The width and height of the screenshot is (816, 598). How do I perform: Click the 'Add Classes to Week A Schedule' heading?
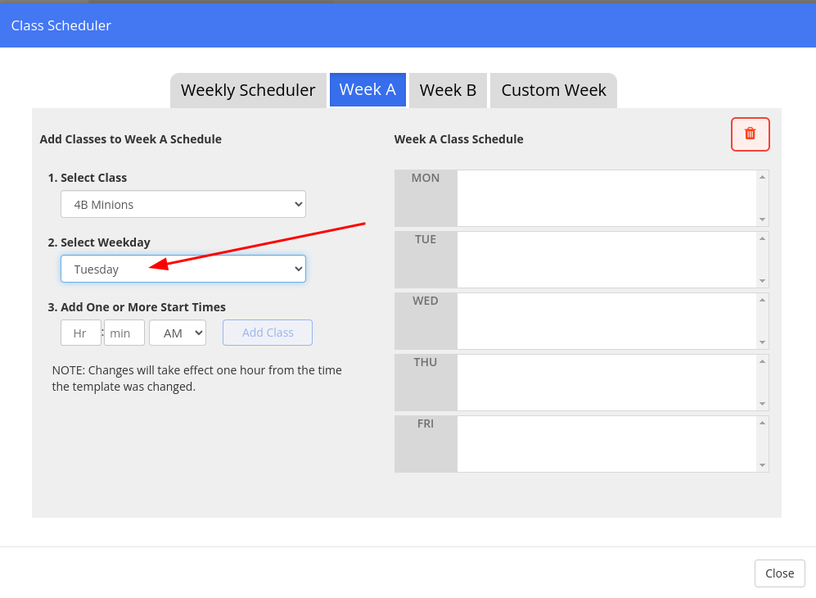pyautogui.click(x=131, y=139)
